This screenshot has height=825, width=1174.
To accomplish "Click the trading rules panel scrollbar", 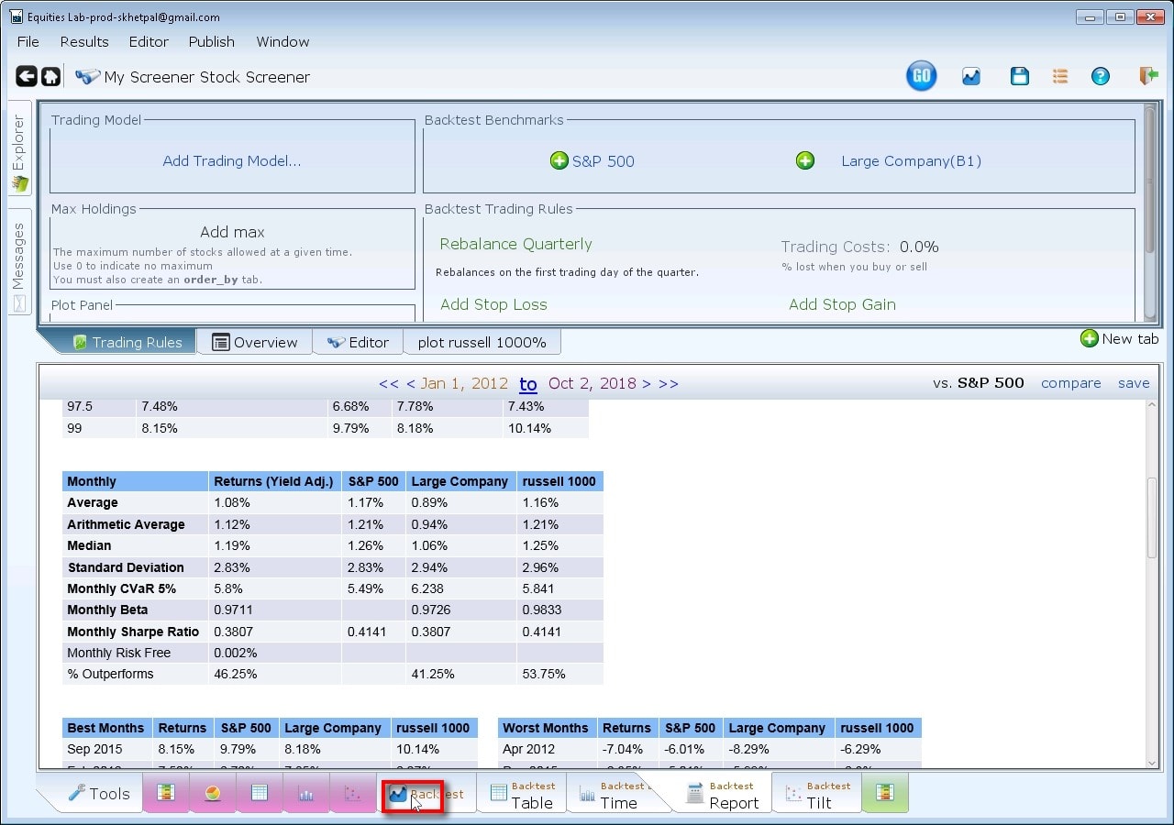I will pos(1150,179).
